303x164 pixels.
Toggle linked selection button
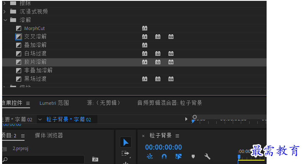(178, 156)
